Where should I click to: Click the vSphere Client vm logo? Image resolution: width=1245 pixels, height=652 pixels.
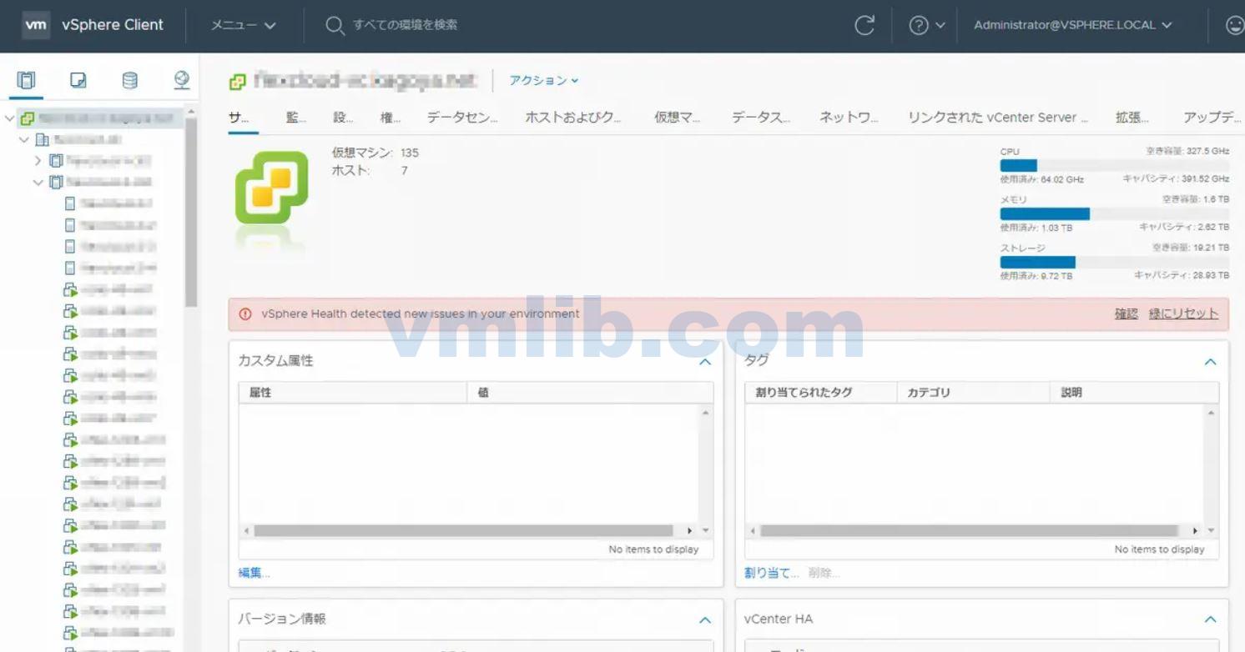coord(36,25)
